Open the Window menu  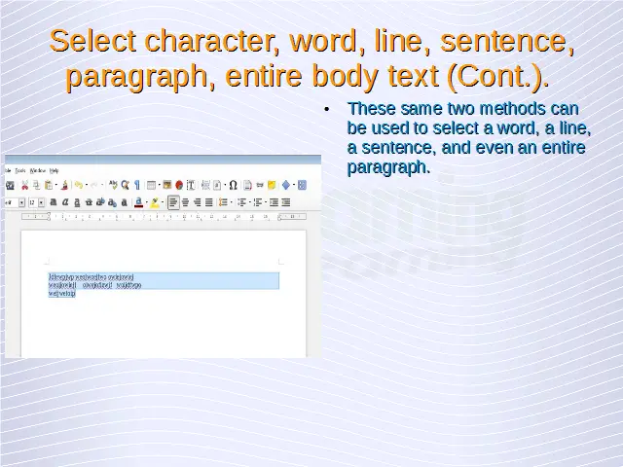[38, 170]
